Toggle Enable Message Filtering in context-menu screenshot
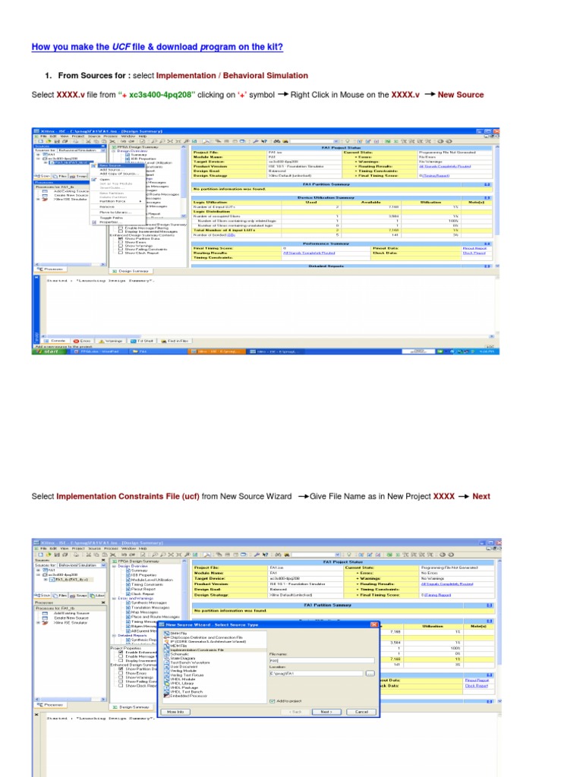This screenshot has height=777, width=583. click(121, 228)
